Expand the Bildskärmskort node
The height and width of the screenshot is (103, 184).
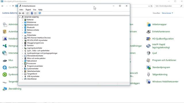coord(22,25)
